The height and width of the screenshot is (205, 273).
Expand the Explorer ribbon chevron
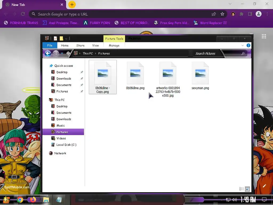[x=243, y=45]
